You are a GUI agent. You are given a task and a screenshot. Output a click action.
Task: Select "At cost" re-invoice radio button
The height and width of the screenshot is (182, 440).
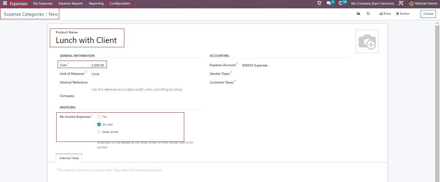99,125
